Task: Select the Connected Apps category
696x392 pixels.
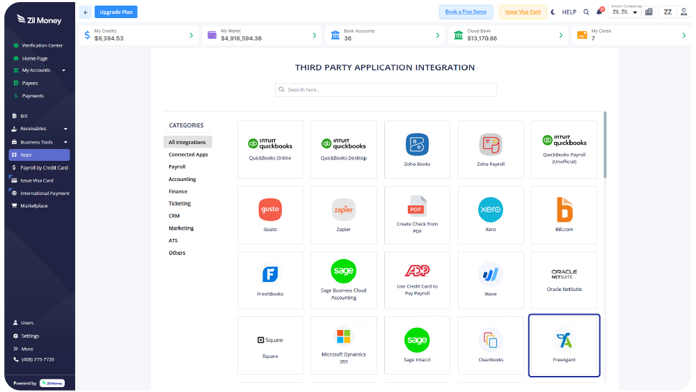Action: coord(188,155)
